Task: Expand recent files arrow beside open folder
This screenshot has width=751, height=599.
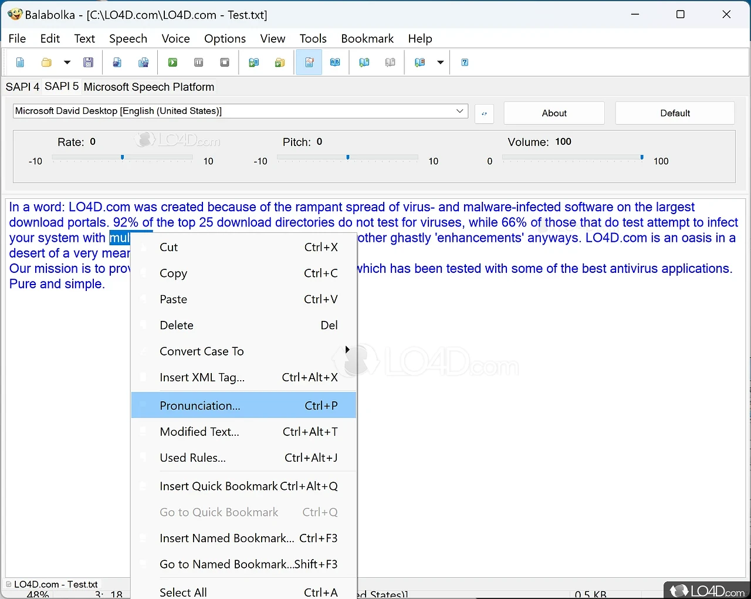Action: pyautogui.click(x=67, y=63)
